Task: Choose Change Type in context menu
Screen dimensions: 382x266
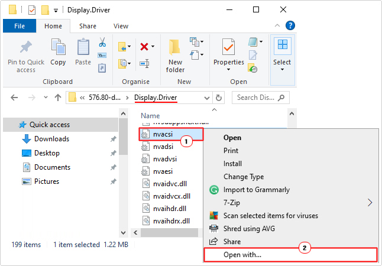Action: (x=291, y=177)
